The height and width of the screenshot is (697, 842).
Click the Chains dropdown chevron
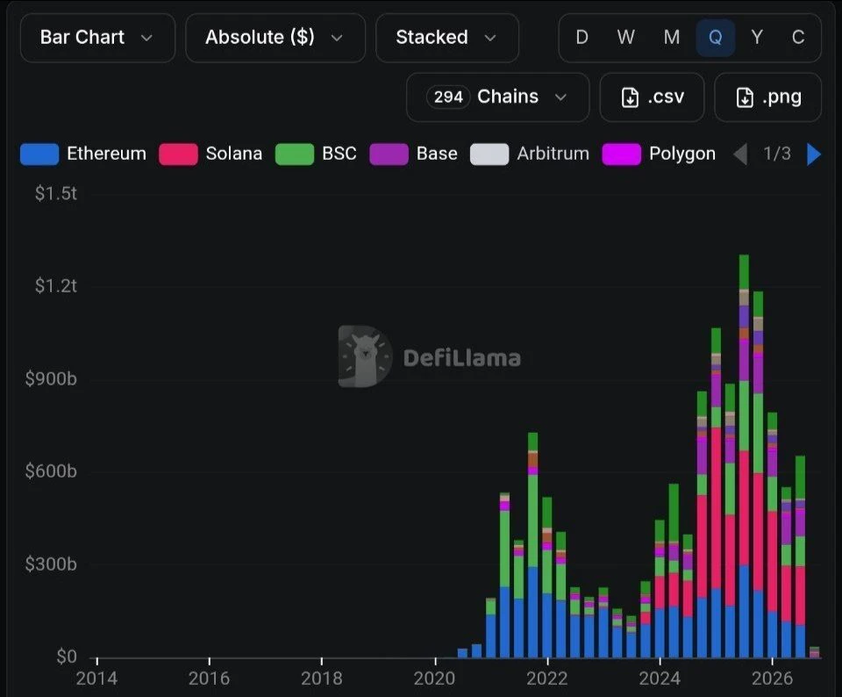pyautogui.click(x=560, y=97)
